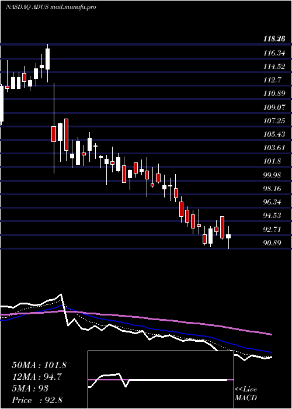The height and width of the screenshot is (409, 292).
Task: Click the NASDAQ ADUS chart title
Action: 51,7
